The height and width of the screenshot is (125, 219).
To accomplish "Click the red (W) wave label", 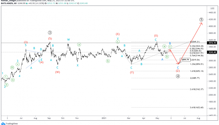I will pos(58,72).
